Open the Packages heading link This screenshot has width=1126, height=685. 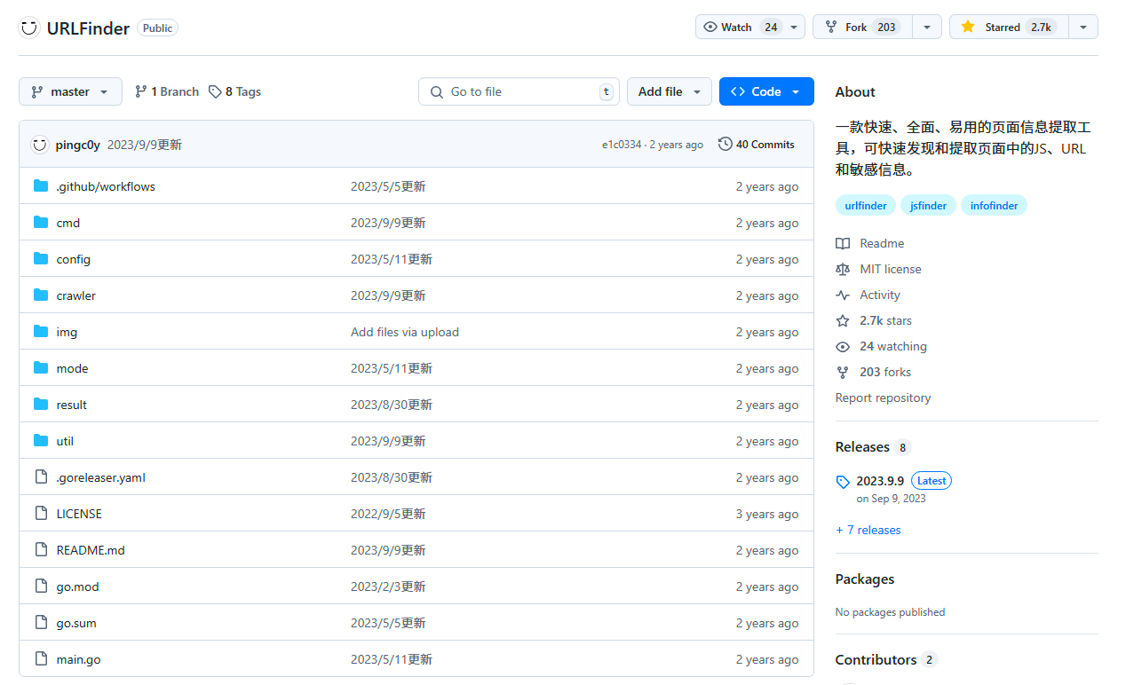tap(865, 579)
